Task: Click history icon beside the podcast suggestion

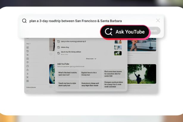Action: click(x=59, y=41)
